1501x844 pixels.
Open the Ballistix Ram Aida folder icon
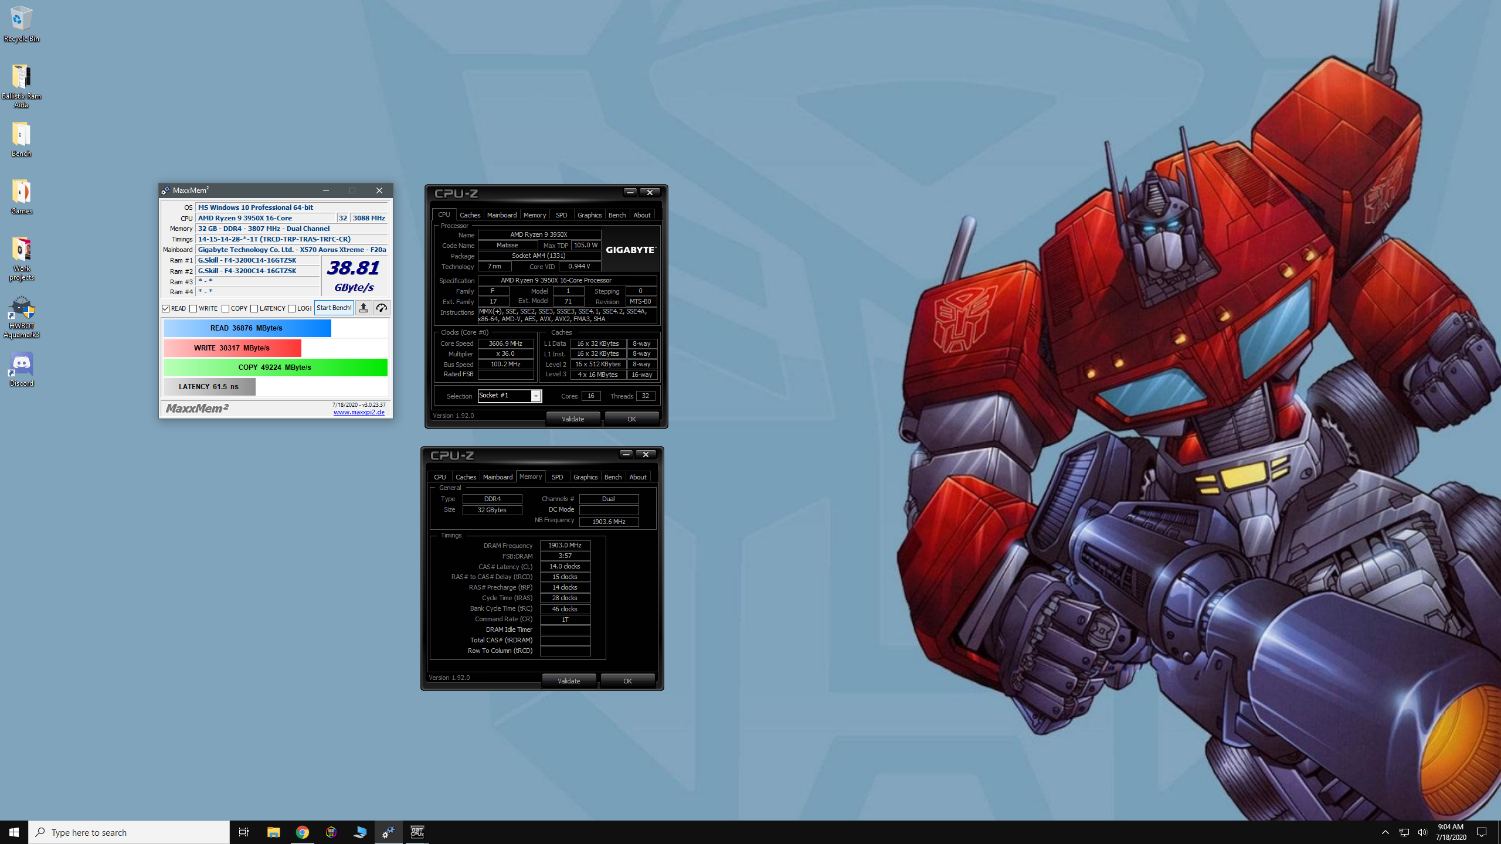[21, 86]
